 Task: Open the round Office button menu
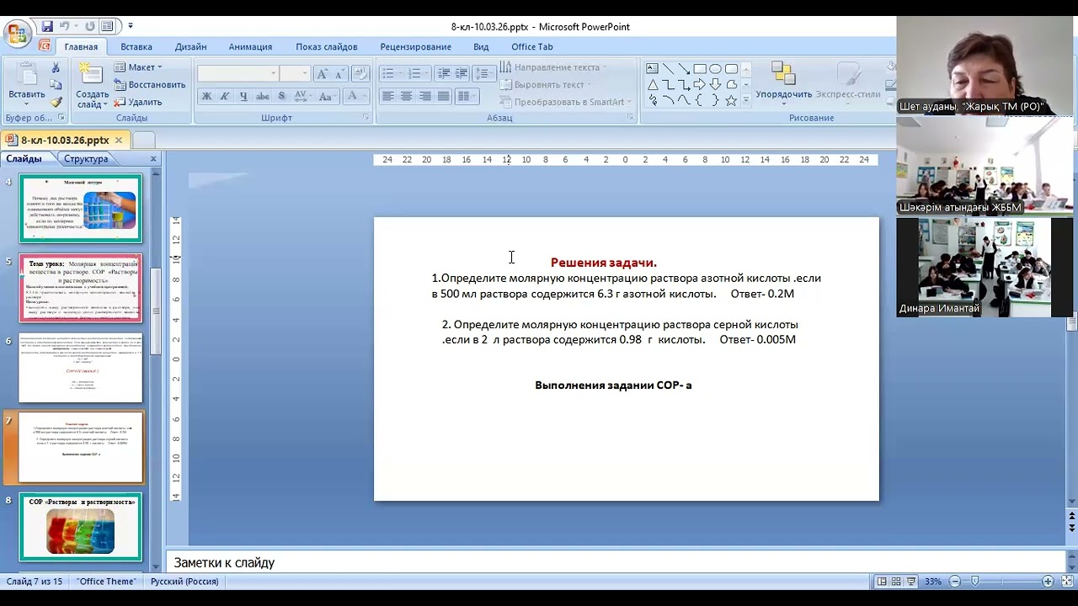click(x=17, y=34)
